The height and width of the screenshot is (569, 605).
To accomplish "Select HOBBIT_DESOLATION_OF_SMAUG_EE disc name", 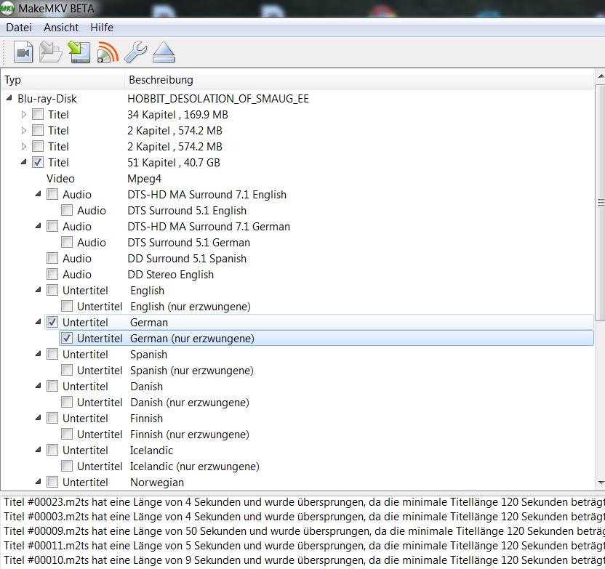I will click(x=218, y=99).
